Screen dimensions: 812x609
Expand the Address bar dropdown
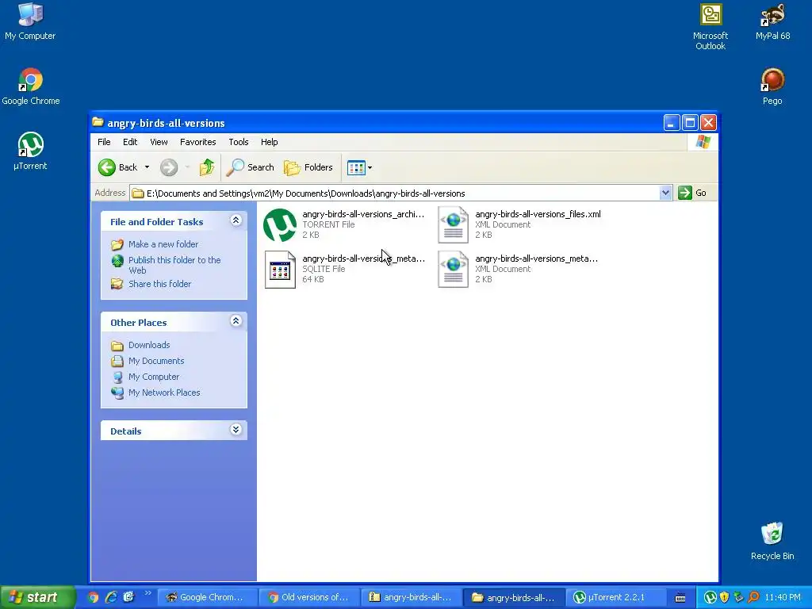[665, 193]
